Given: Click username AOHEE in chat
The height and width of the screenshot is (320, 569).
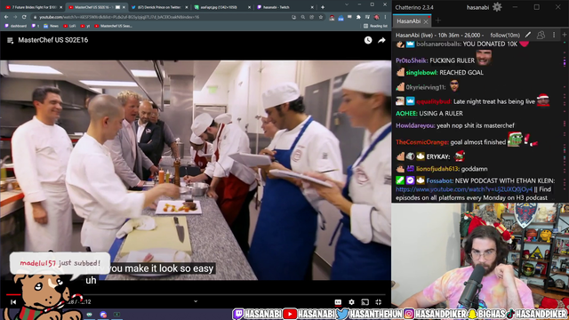Looking at the screenshot, I should 406,114.
